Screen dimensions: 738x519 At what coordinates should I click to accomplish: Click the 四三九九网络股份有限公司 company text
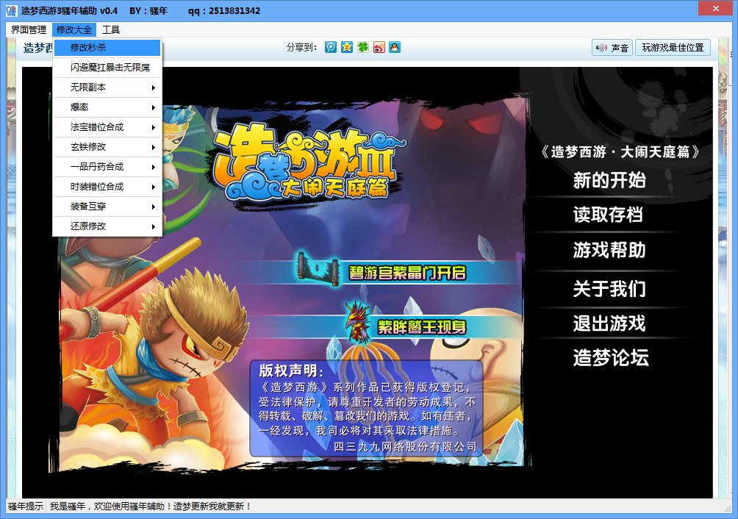(x=405, y=446)
